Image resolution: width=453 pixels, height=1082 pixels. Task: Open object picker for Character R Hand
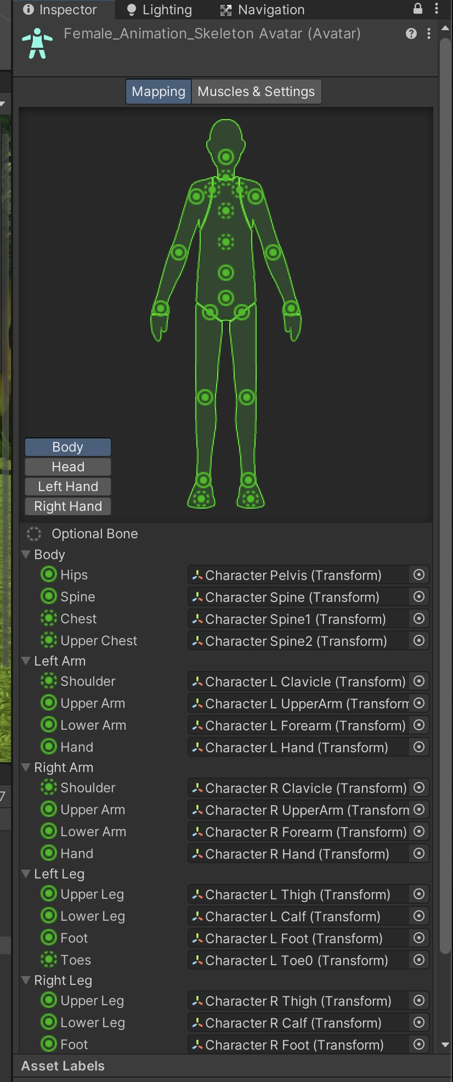click(x=419, y=854)
